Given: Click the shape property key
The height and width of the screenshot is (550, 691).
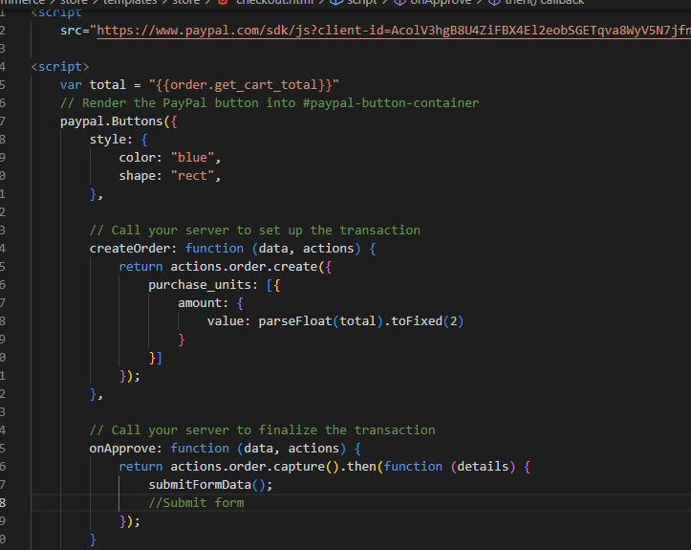Looking at the screenshot, I should pos(137,176).
